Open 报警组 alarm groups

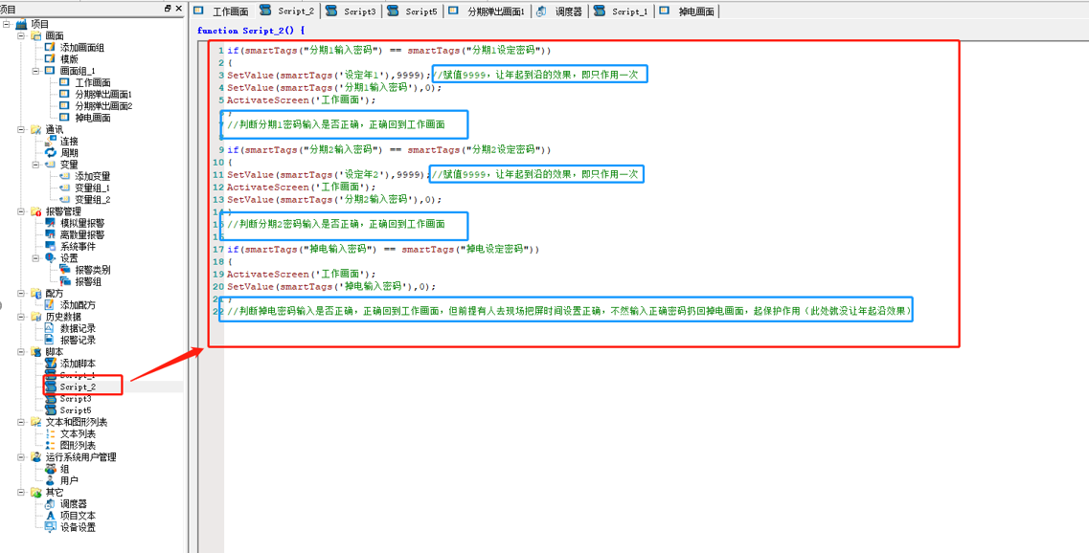point(87,281)
